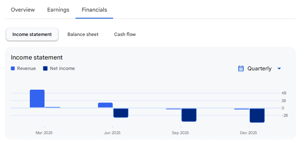
Task: Select the Jun 2025 net income bar
Action: 121,113
